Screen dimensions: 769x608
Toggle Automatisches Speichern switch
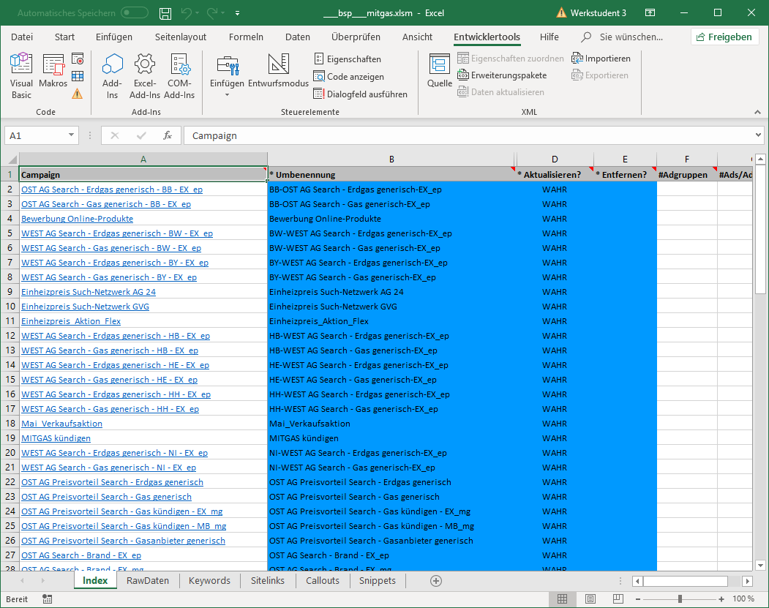(x=135, y=13)
